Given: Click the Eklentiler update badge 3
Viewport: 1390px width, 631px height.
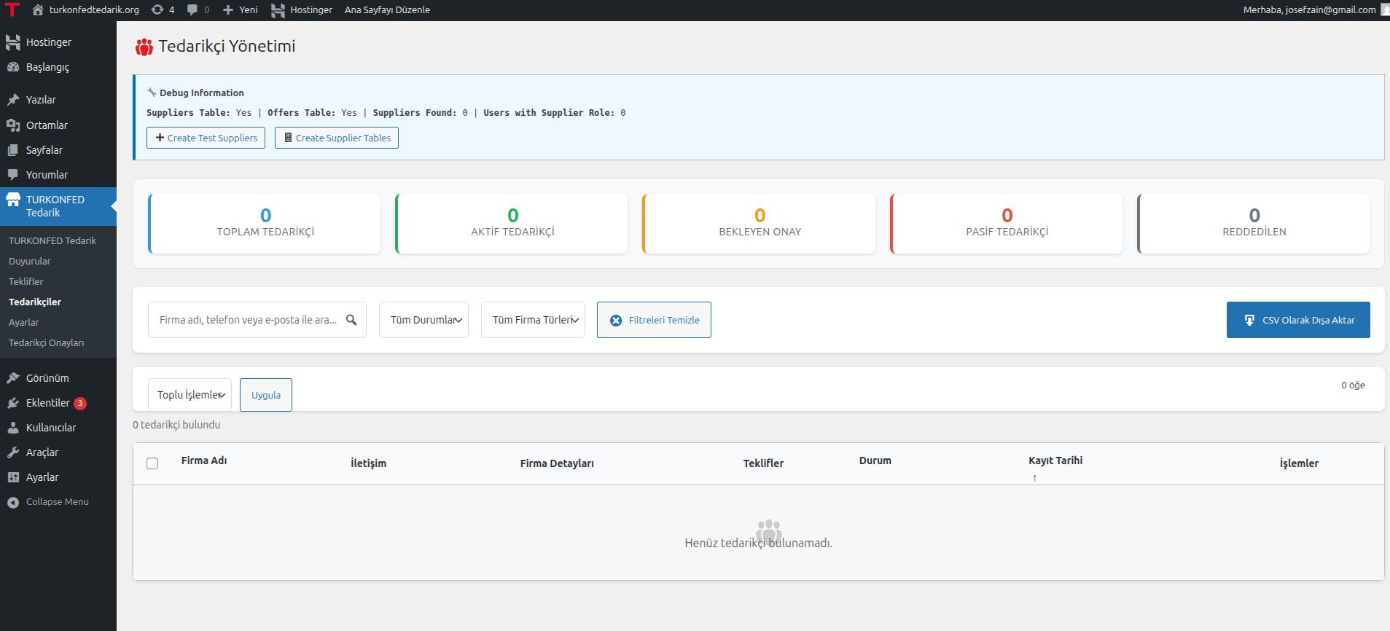Looking at the screenshot, I should point(80,403).
